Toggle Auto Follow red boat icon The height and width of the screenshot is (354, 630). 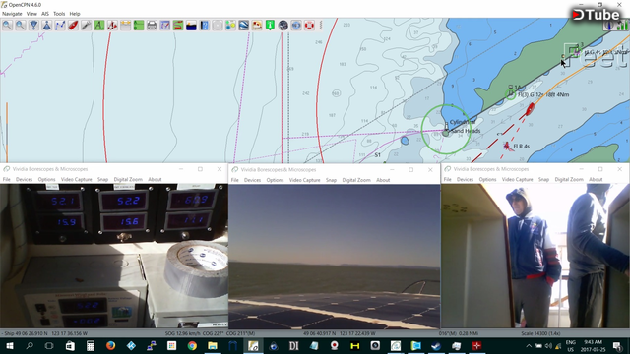pyautogui.click(x=73, y=26)
